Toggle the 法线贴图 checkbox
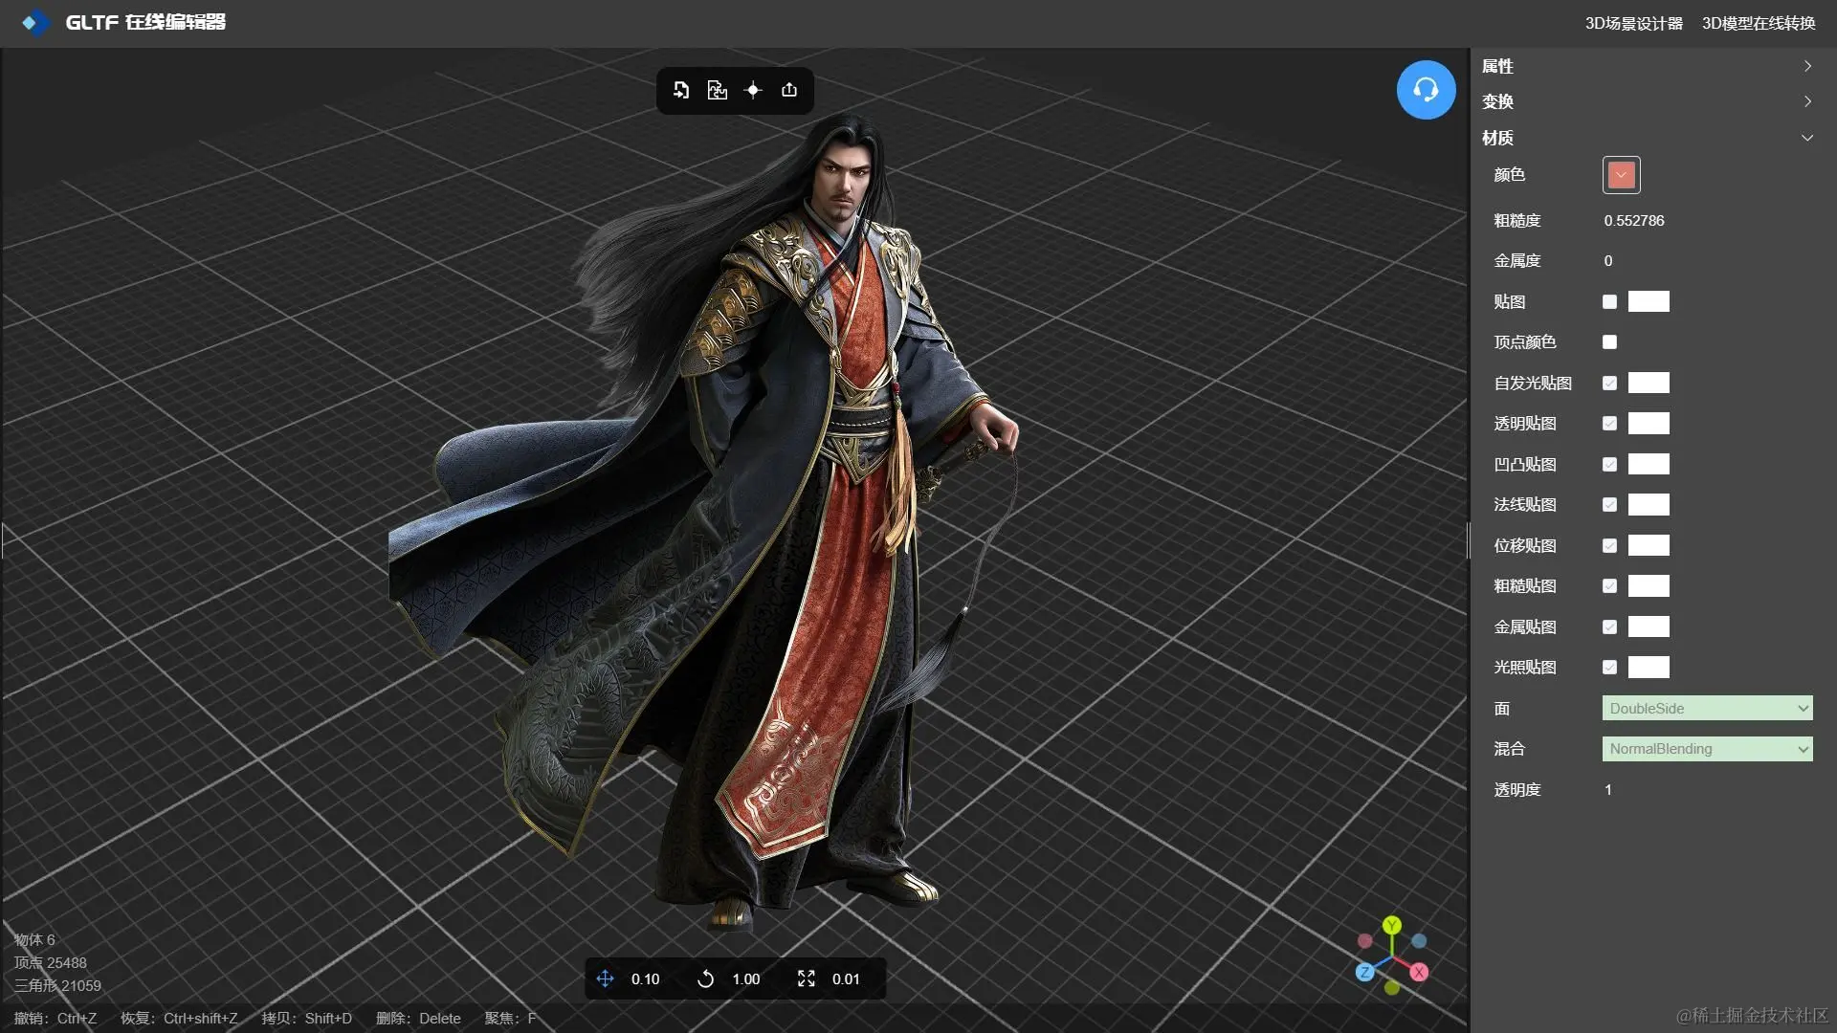 1609,504
